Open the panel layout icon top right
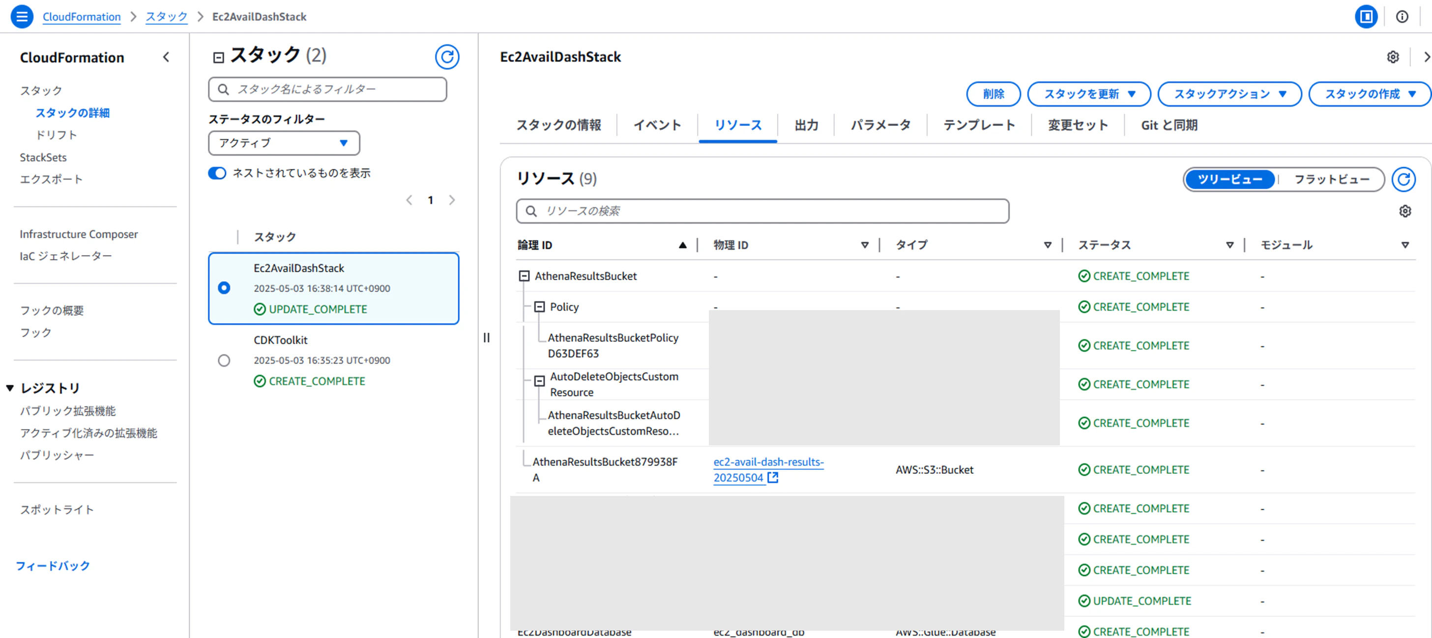 point(1365,17)
